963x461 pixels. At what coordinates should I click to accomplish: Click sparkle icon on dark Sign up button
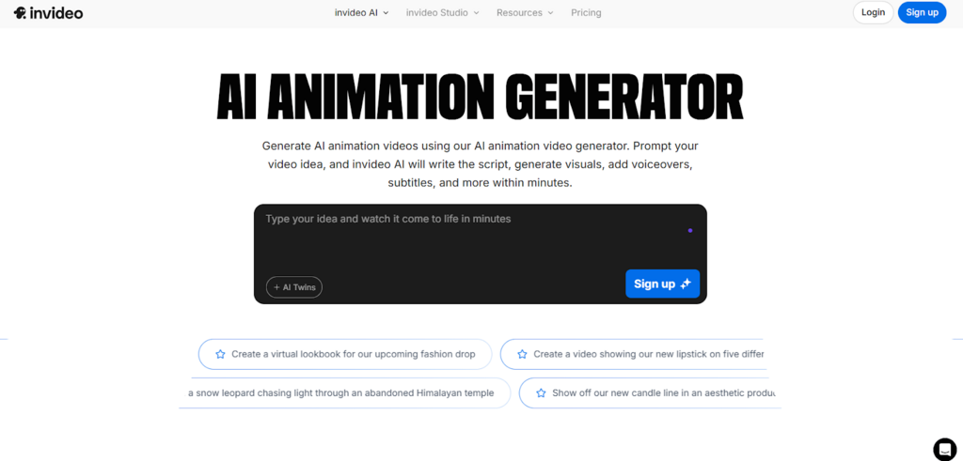tap(686, 284)
